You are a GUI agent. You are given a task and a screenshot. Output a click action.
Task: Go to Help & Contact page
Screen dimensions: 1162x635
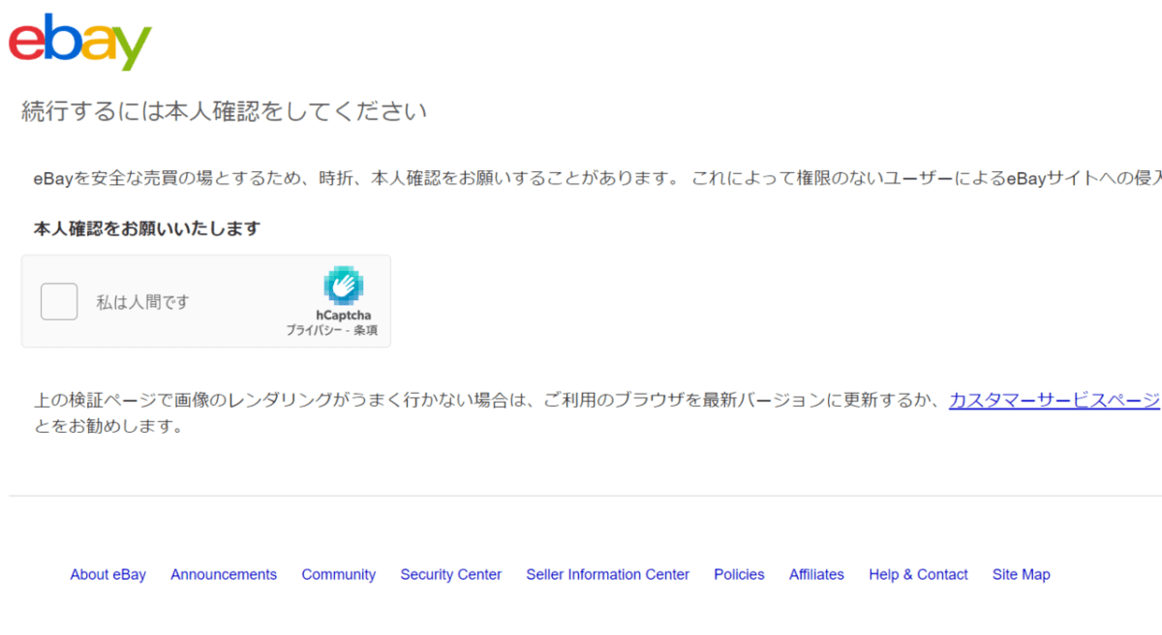tap(918, 574)
